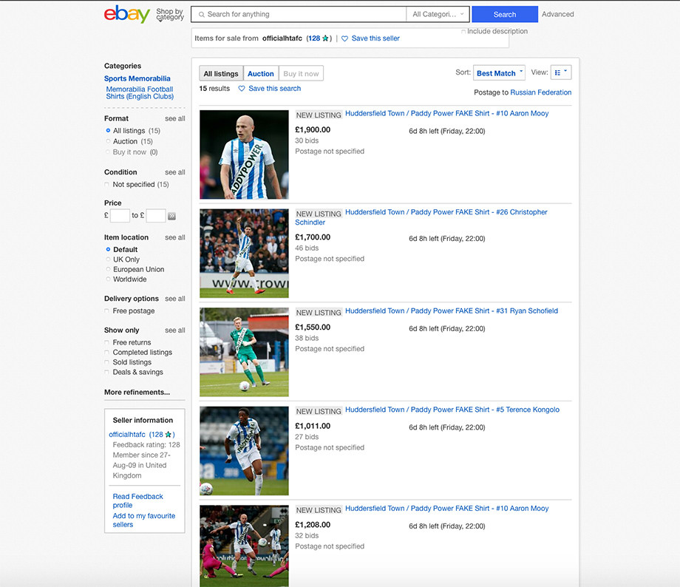Click Save this seller link
This screenshot has width=680, height=587.
(375, 38)
